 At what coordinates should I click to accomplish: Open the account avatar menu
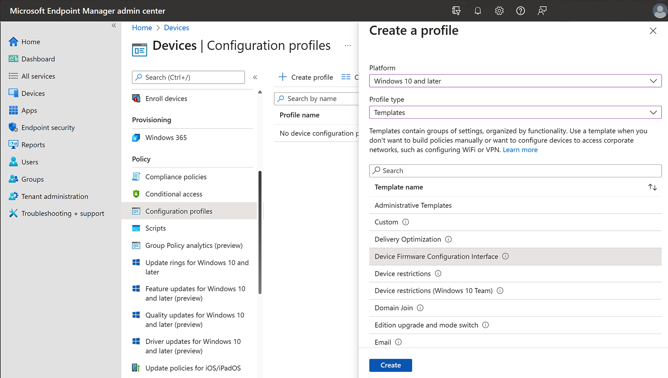click(x=659, y=10)
